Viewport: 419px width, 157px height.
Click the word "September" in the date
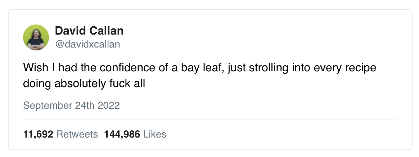41,106
